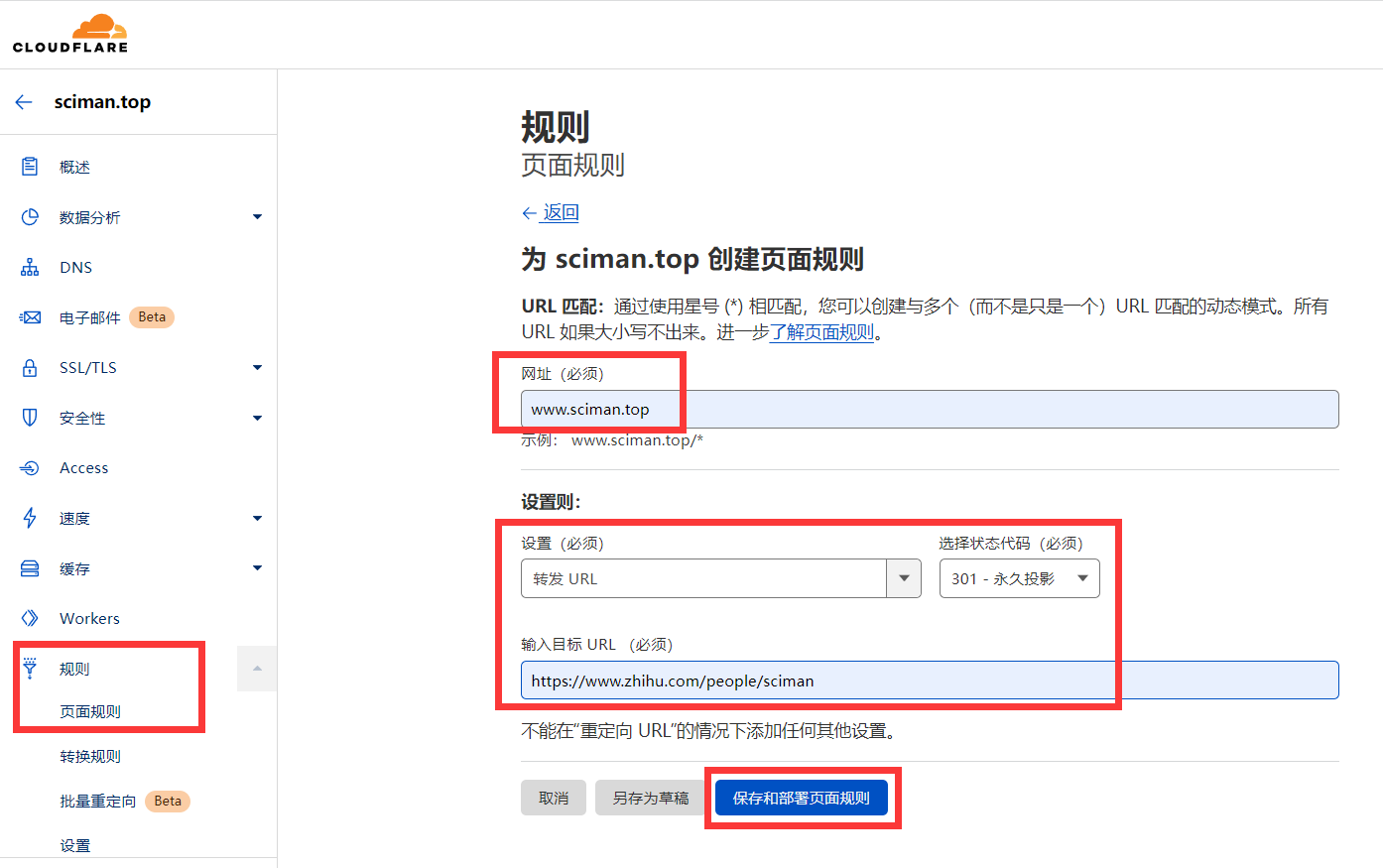Click the Access sidebar icon
Screen dimensions: 1383x868
[30, 468]
